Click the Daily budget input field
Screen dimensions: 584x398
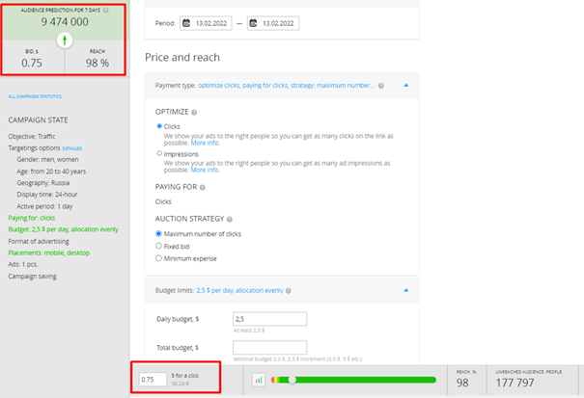point(269,319)
